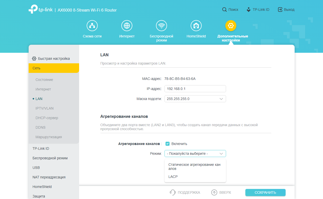Open the HomeShield house icon
The width and height of the screenshot is (323, 199).
tap(196, 26)
